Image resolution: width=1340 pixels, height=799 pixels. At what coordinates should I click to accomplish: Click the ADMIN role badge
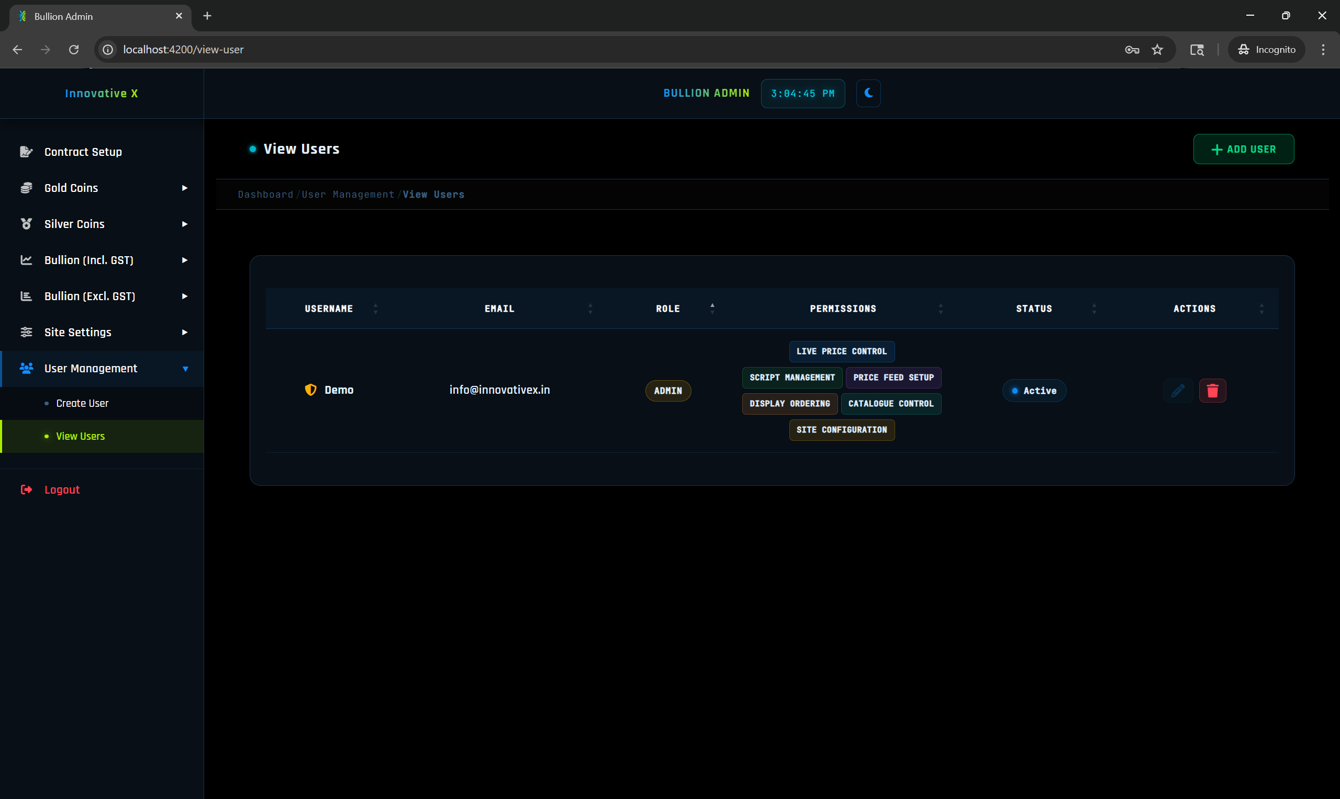pyautogui.click(x=667, y=390)
